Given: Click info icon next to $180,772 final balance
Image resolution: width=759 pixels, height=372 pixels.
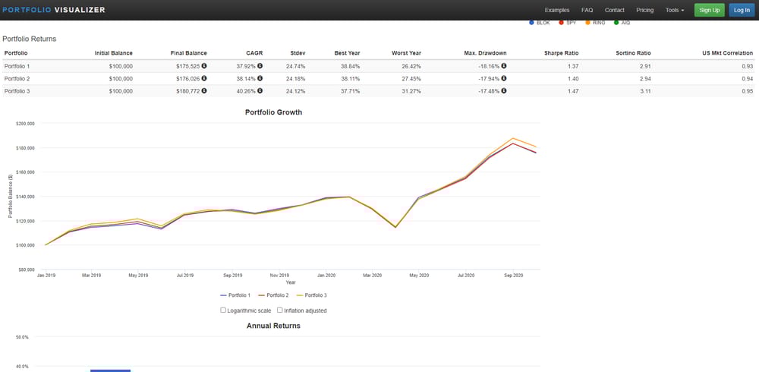Looking at the screenshot, I should tap(204, 90).
